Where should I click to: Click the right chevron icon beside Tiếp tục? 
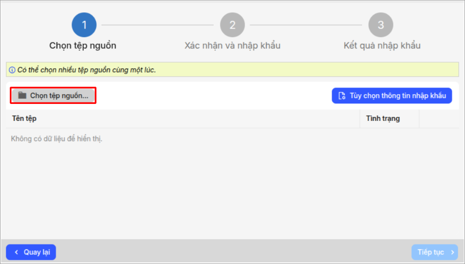click(x=452, y=252)
